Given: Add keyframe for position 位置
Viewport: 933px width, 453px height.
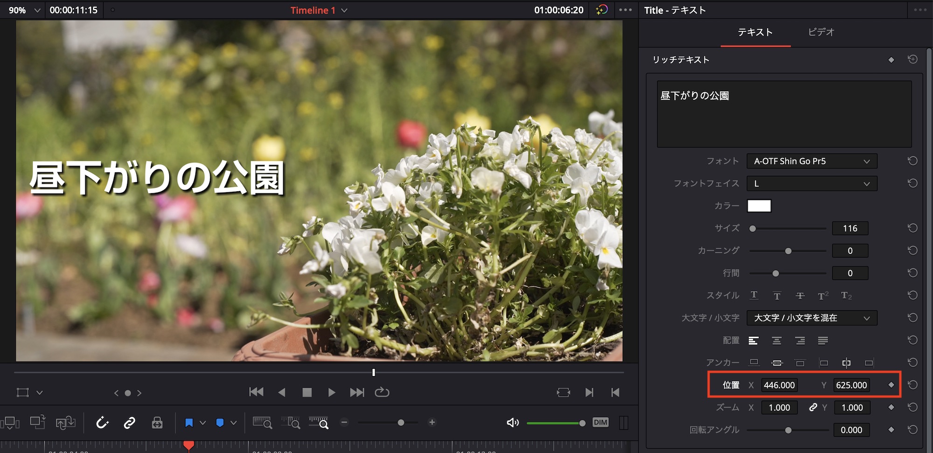Looking at the screenshot, I should point(891,385).
